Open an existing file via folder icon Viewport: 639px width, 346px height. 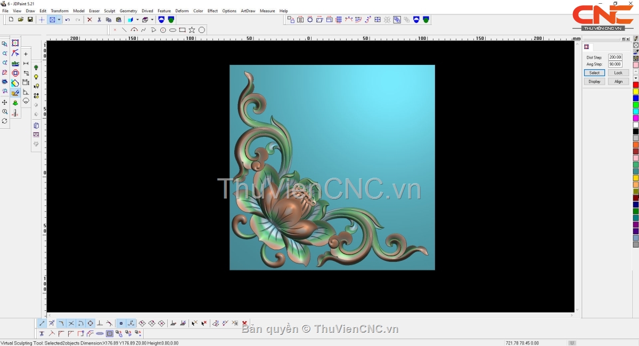tap(21, 20)
